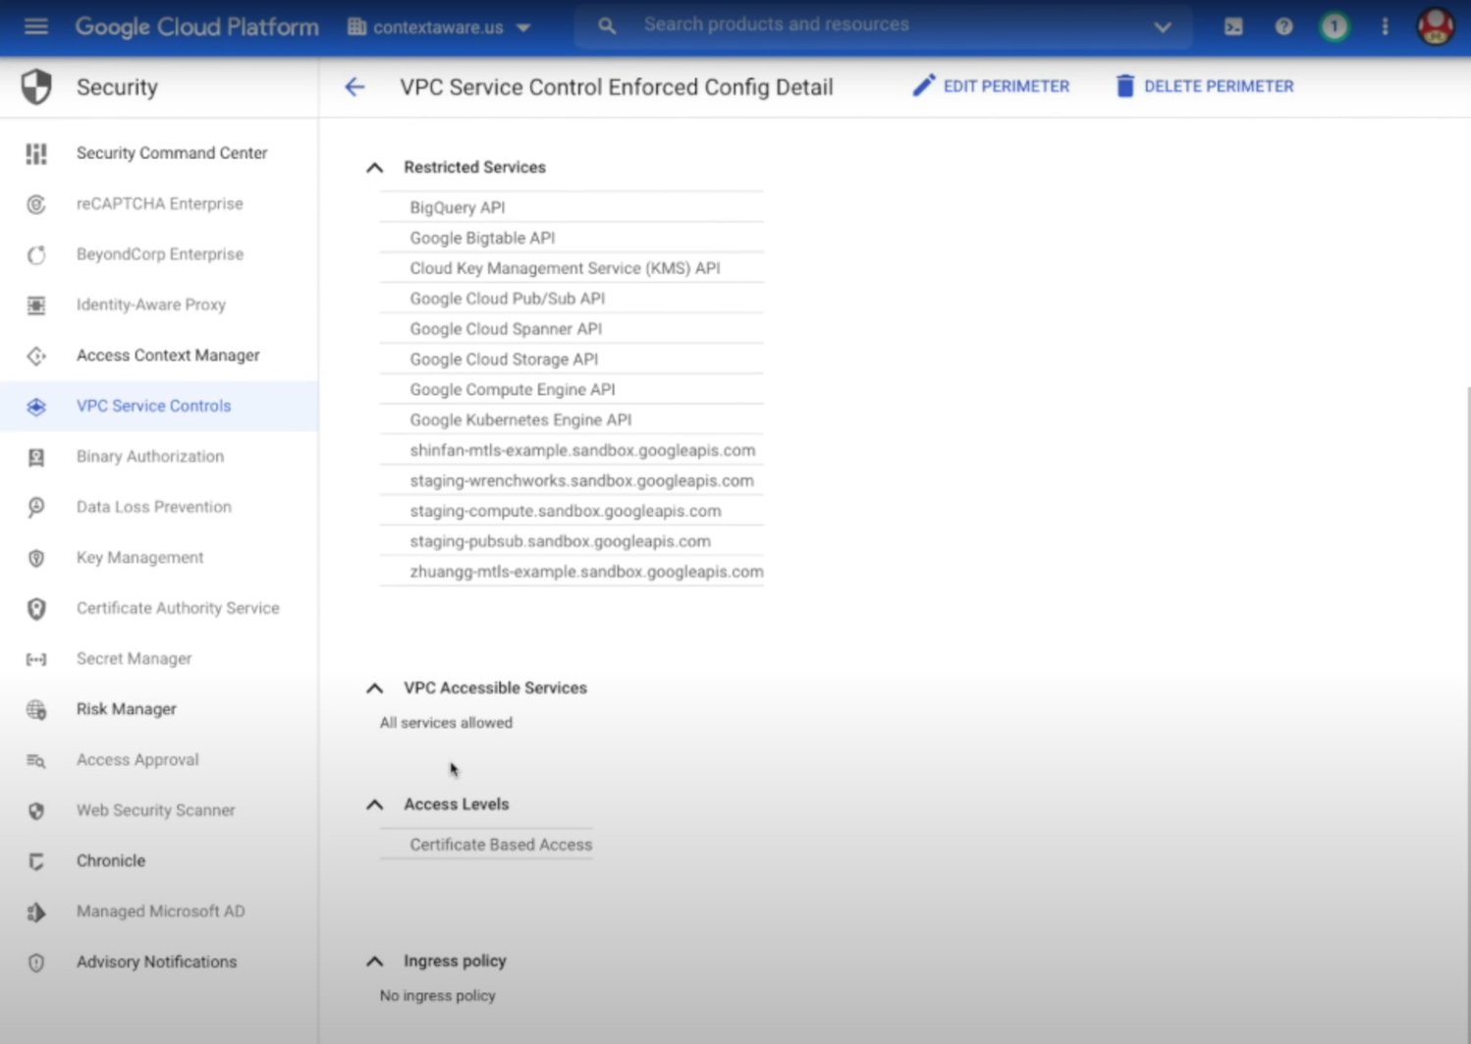1471x1044 pixels.
Task: Select Google Cloud Pub/Sub API row
Action: tap(572, 299)
